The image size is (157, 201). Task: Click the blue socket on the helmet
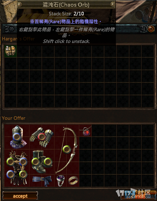pyautogui.click(x=17, y=137)
